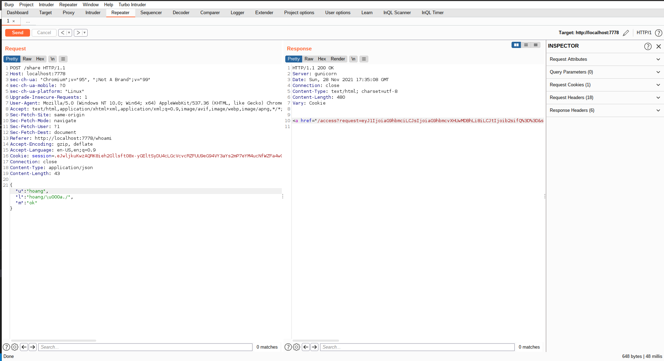This screenshot has width=664, height=361.
Task: Open request search help icon
Action: coord(6,347)
